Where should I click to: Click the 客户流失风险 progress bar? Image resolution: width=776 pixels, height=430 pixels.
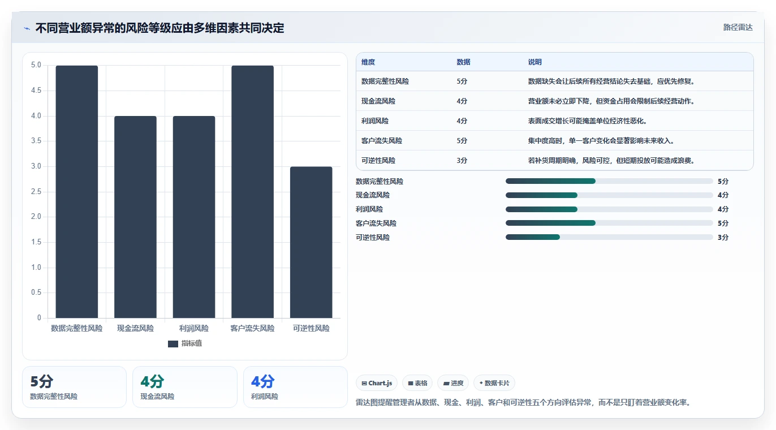coord(609,223)
